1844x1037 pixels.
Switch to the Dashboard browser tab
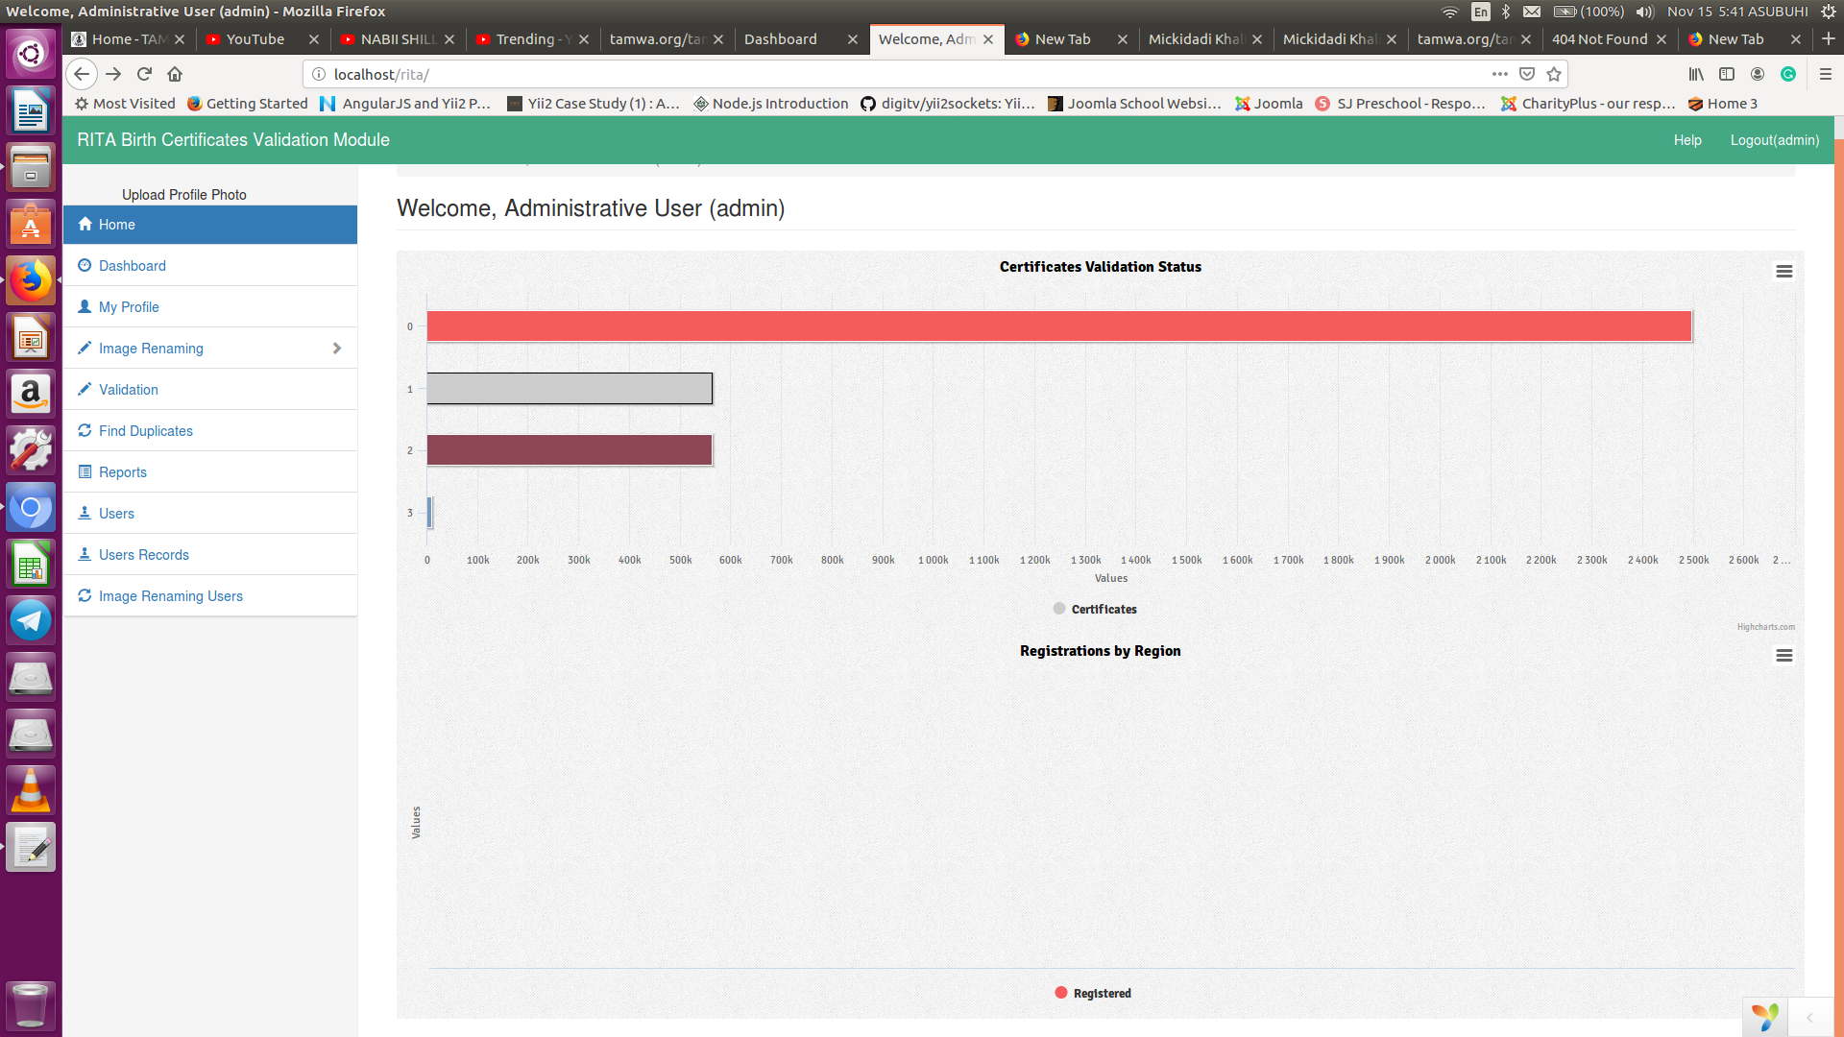point(781,39)
